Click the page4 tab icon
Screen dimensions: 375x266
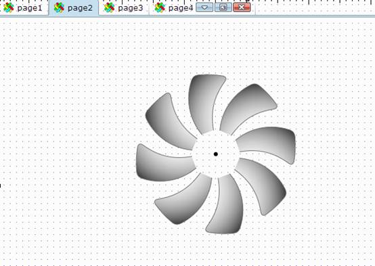[160, 7]
